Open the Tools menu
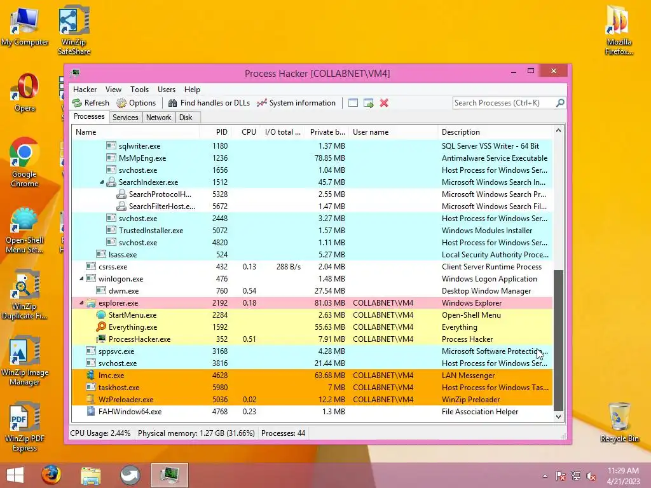 coord(139,90)
